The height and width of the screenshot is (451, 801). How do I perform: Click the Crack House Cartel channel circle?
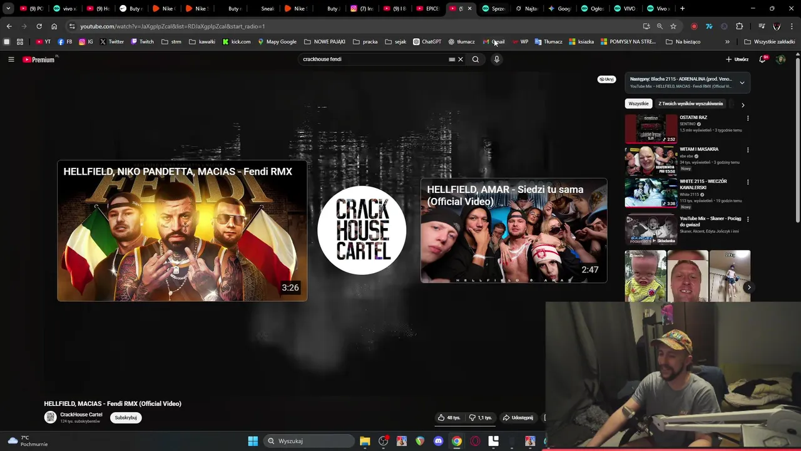362,231
